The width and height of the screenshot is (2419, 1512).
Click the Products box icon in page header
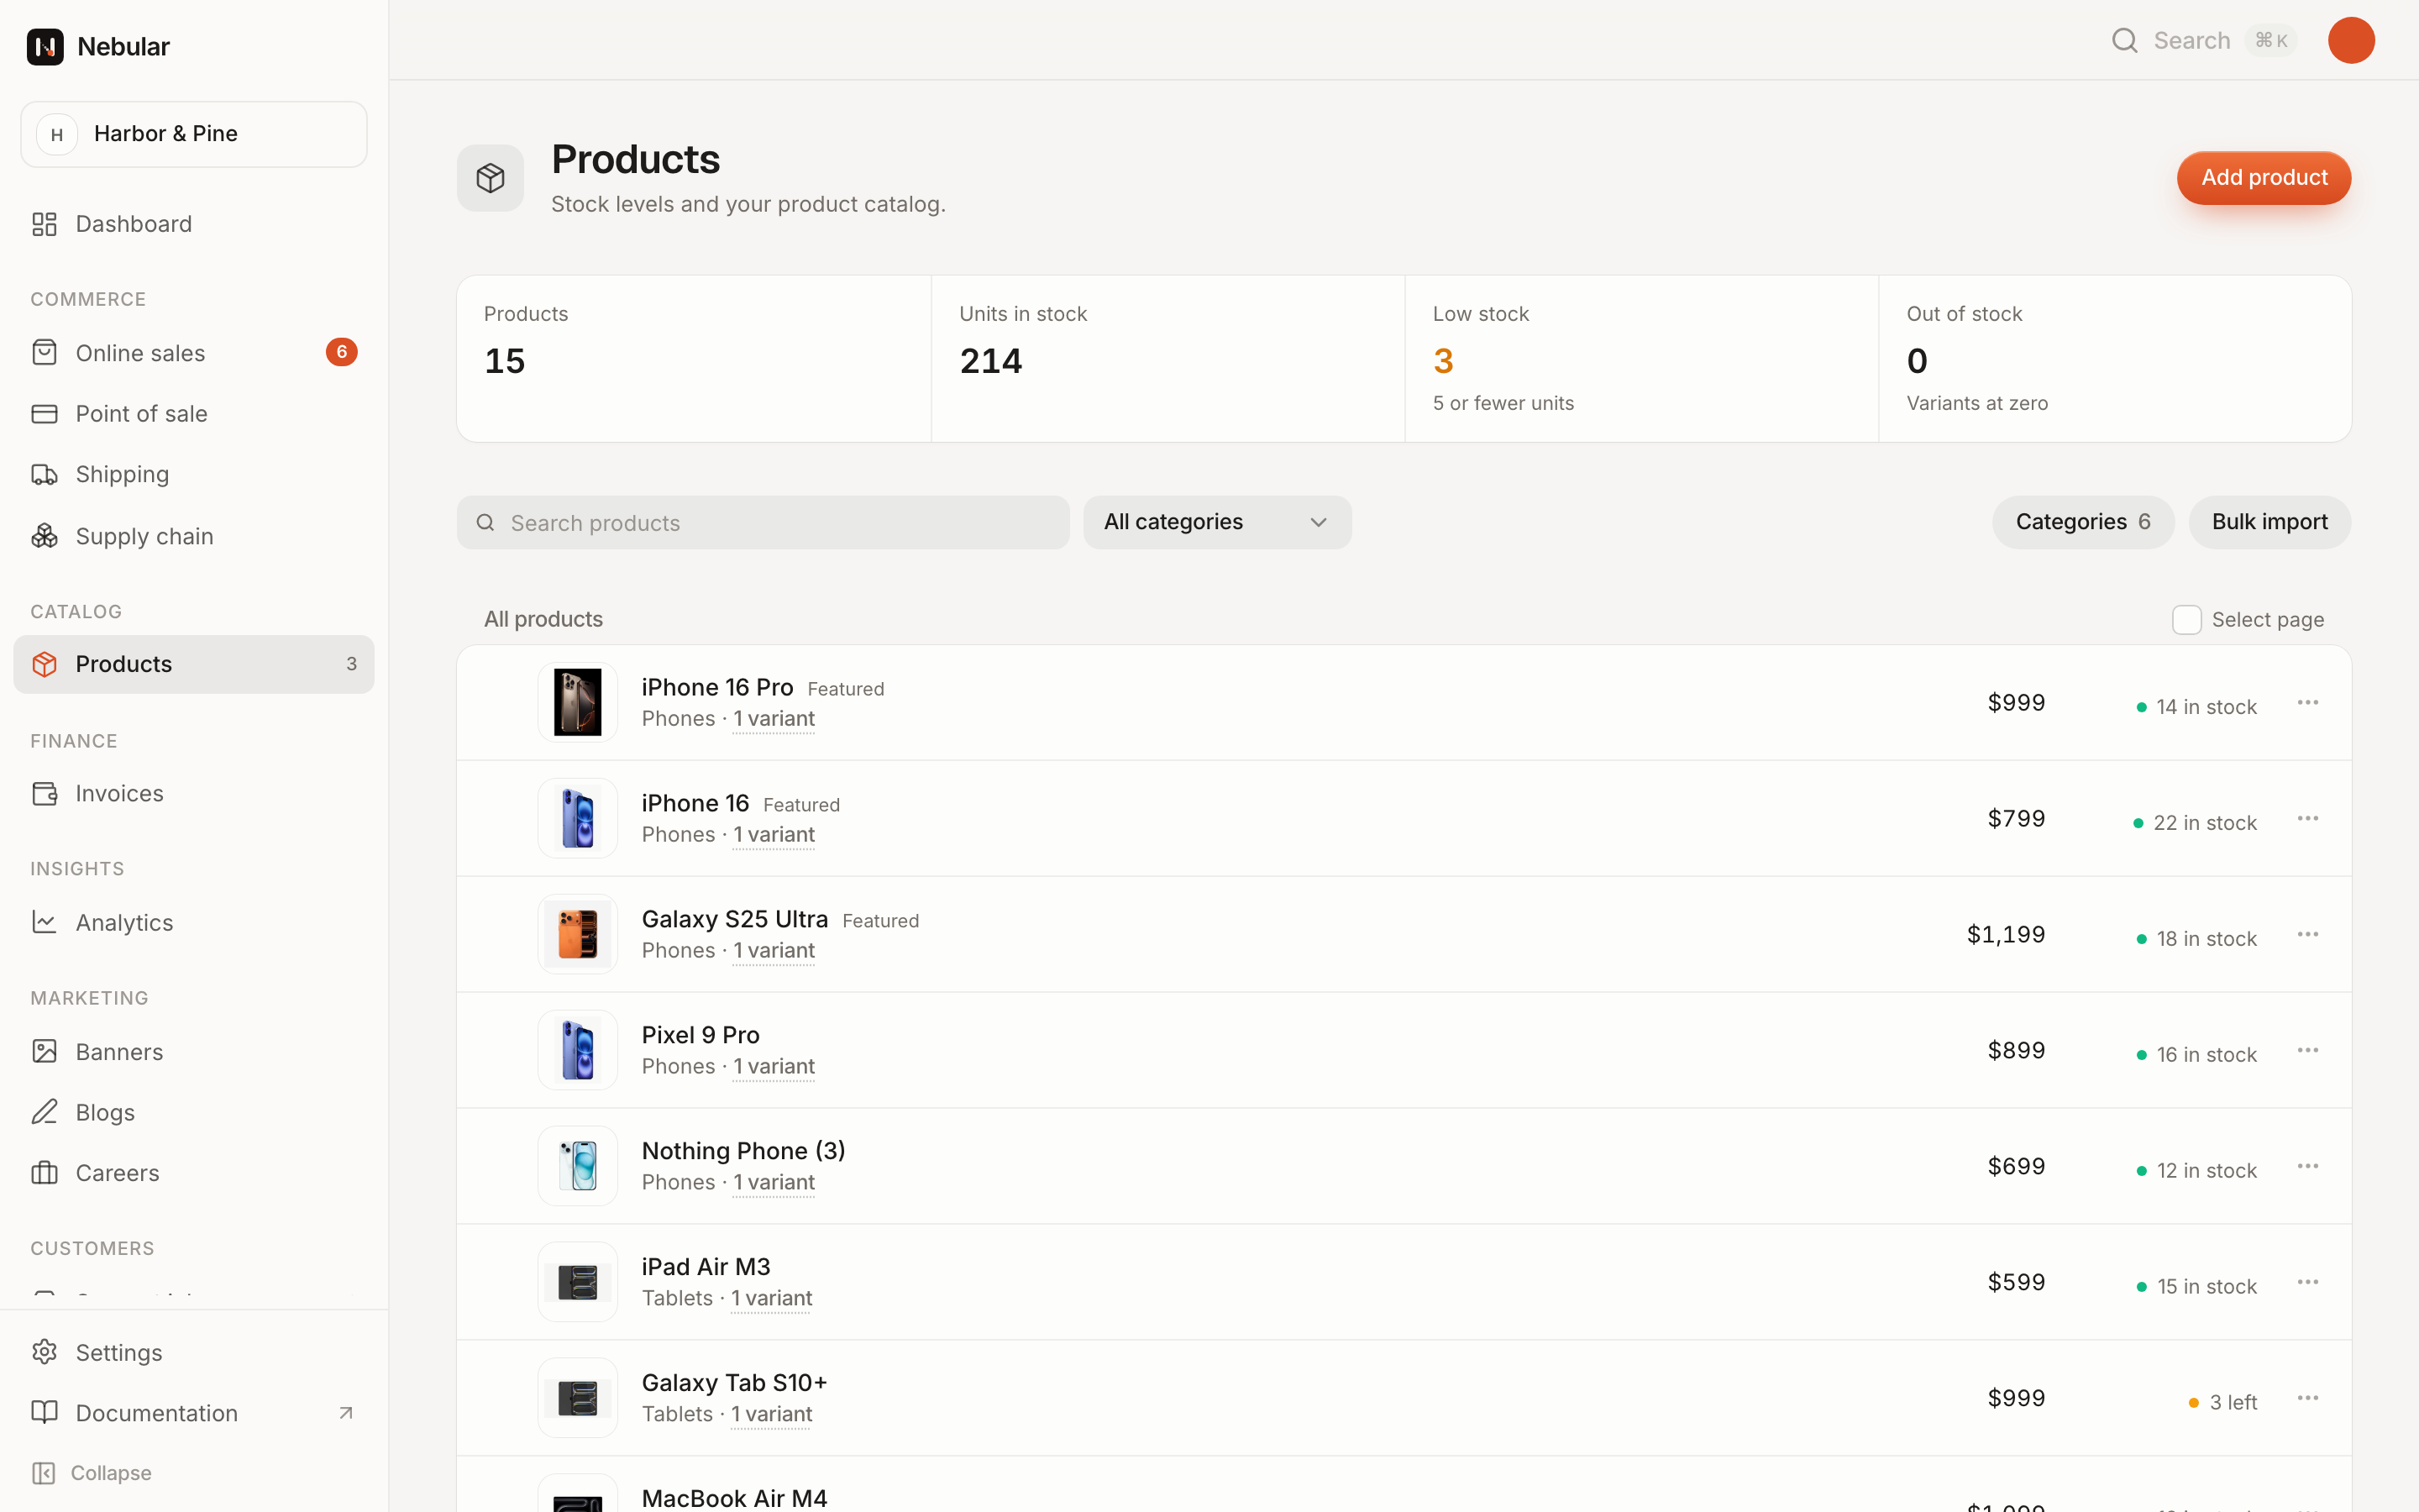coord(490,178)
